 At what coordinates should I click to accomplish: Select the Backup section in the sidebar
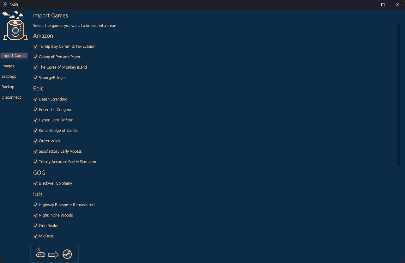tap(8, 87)
